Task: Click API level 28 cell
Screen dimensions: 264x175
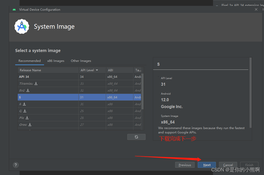Action: coord(92,118)
